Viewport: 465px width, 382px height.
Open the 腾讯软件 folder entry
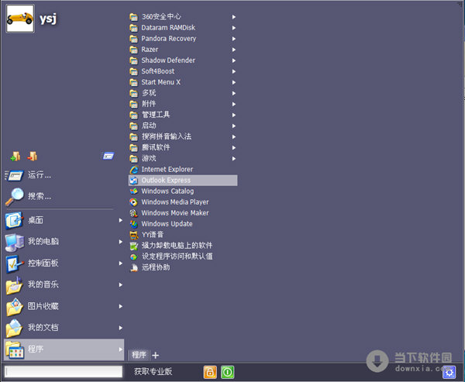tap(183, 148)
